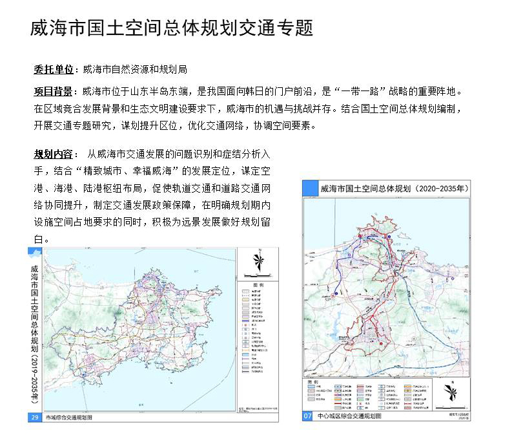Image resolution: width=512 pixels, height=446 pixels.
Task: Click the phrase “精致城市、幸福威海”
Action: [x=128, y=171]
